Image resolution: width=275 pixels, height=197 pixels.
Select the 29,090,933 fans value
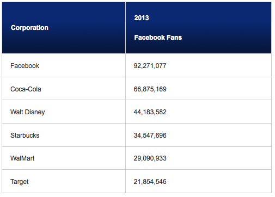(150, 158)
